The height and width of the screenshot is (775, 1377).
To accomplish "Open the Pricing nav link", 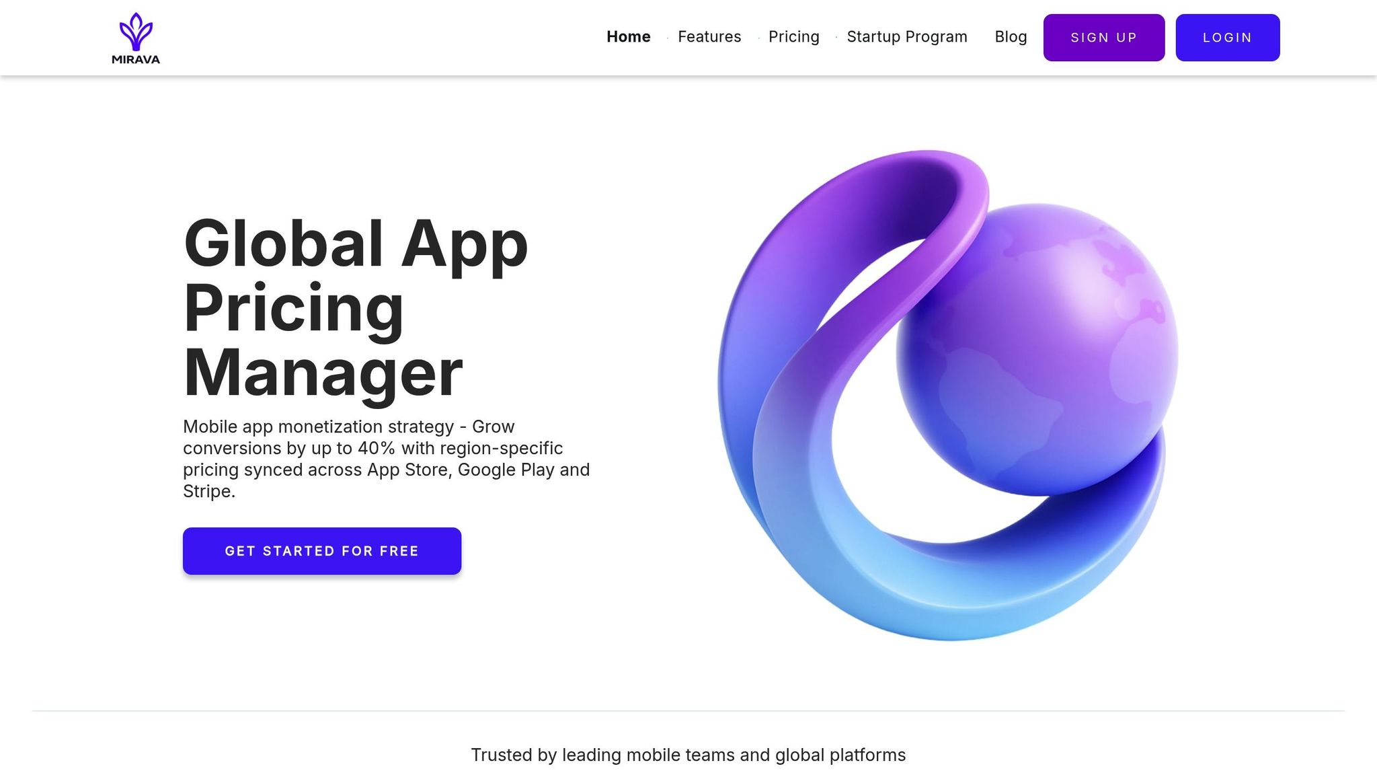I will point(793,37).
